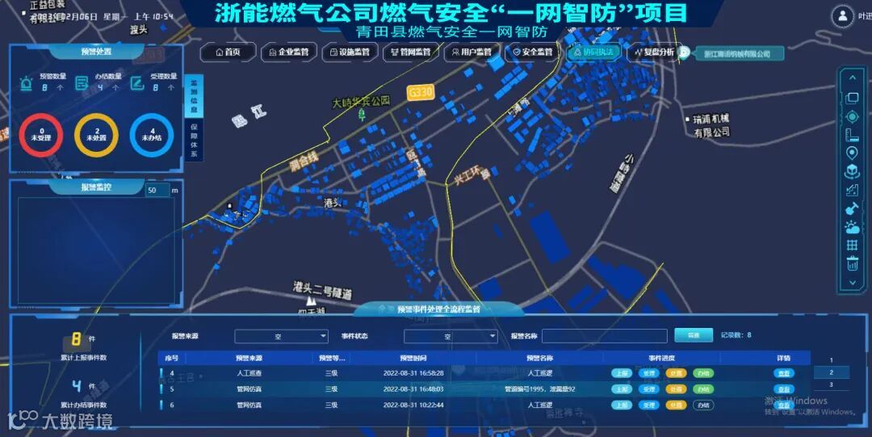872x437 pixels.
Task: Click the red 未受理 ring indicator
Action: click(41, 135)
